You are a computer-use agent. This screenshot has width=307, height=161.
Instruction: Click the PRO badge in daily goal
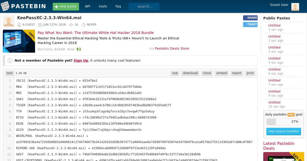291,115
